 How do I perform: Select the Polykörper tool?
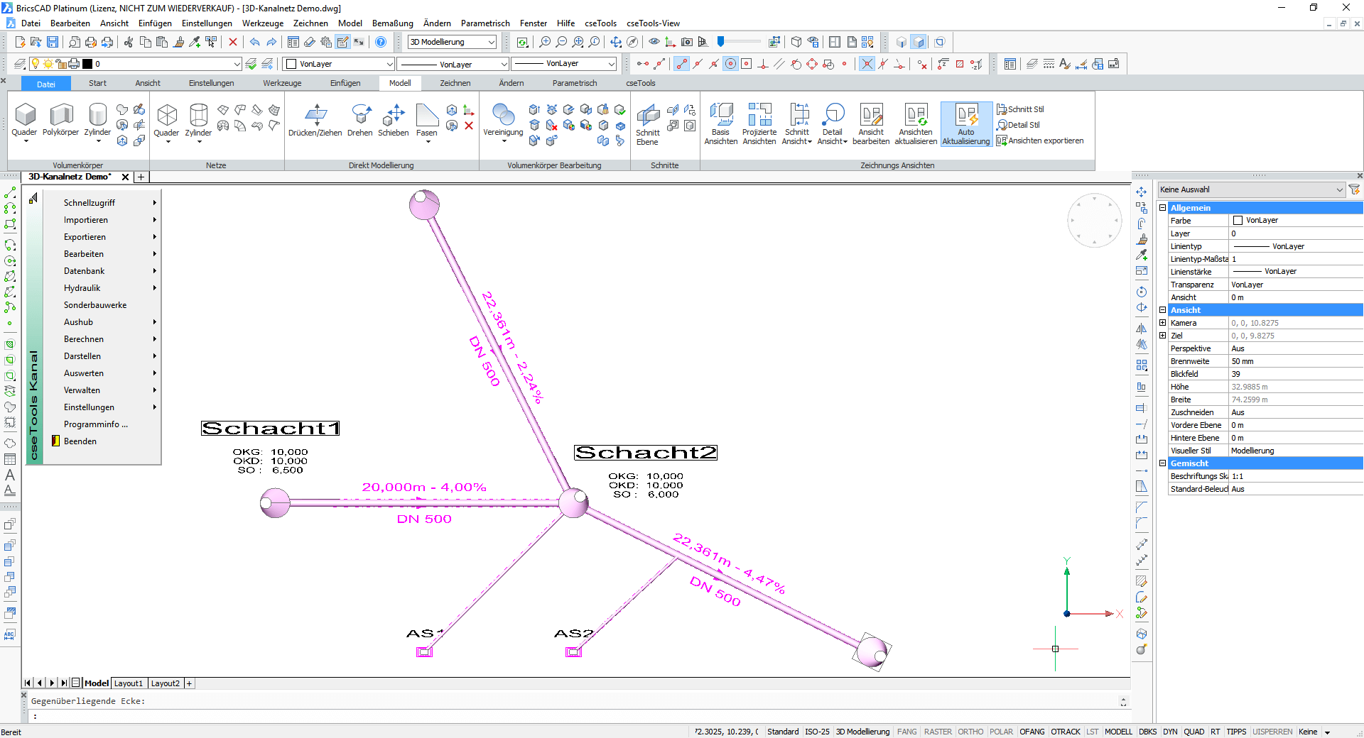pos(61,119)
